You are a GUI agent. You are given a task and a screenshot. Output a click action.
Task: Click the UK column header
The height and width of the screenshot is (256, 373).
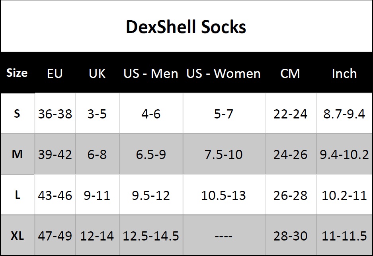[x=97, y=73]
